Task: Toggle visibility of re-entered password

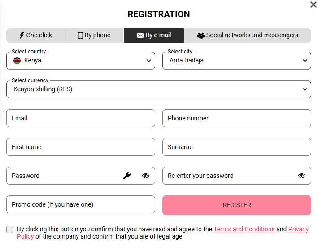Action: point(302,176)
